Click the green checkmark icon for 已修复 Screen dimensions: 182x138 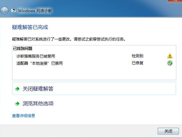click(x=170, y=63)
